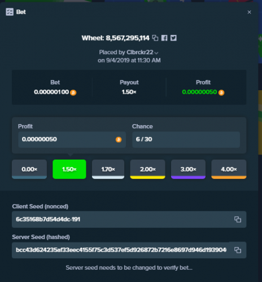
Task: Click the Payout value 1.50×
Action: 129,92
